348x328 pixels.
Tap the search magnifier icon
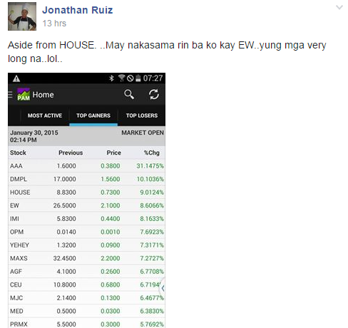pyautogui.click(x=129, y=94)
